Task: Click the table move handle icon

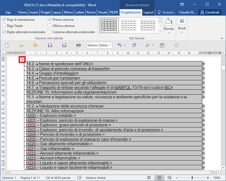Action: [22, 59]
